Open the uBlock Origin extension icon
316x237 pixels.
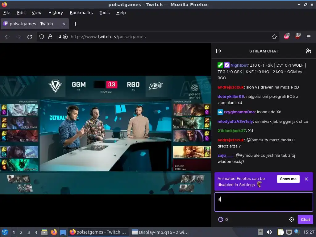point(298,36)
